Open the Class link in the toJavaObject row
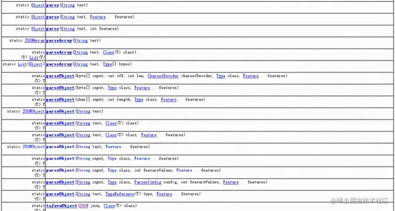 click(x=109, y=206)
